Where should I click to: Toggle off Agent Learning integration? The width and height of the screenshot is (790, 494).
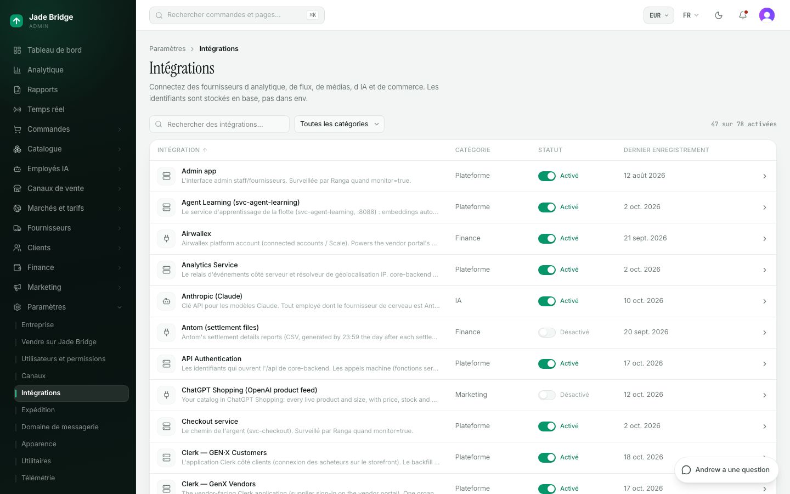point(547,207)
